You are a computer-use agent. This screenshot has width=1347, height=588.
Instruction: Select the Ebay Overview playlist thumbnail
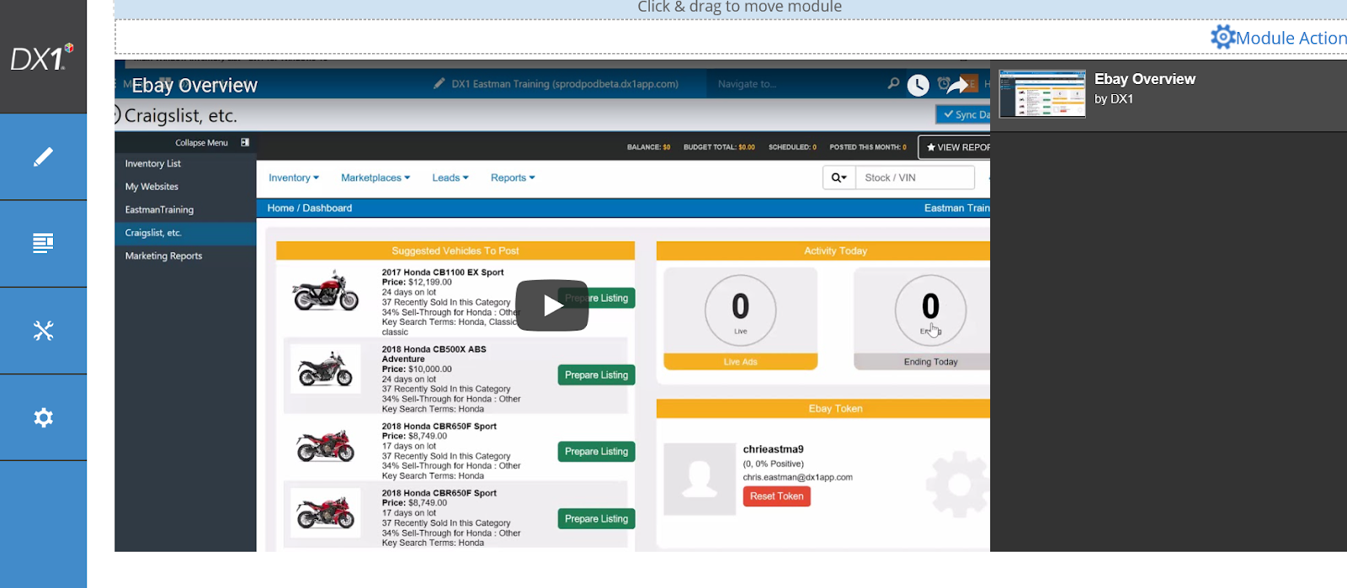pyautogui.click(x=1042, y=93)
